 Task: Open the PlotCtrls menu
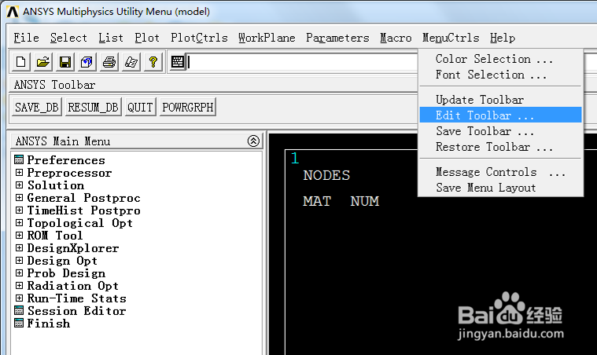tap(199, 38)
